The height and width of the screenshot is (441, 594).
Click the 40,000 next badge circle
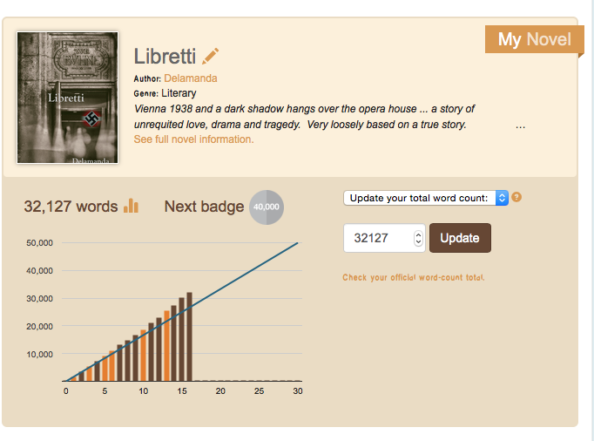[267, 207]
